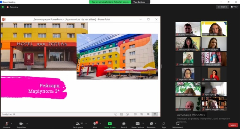The height and width of the screenshot is (129, 240).
Task: Open the see-all-slides icon in the status bar
Action: tap(121, 114)
